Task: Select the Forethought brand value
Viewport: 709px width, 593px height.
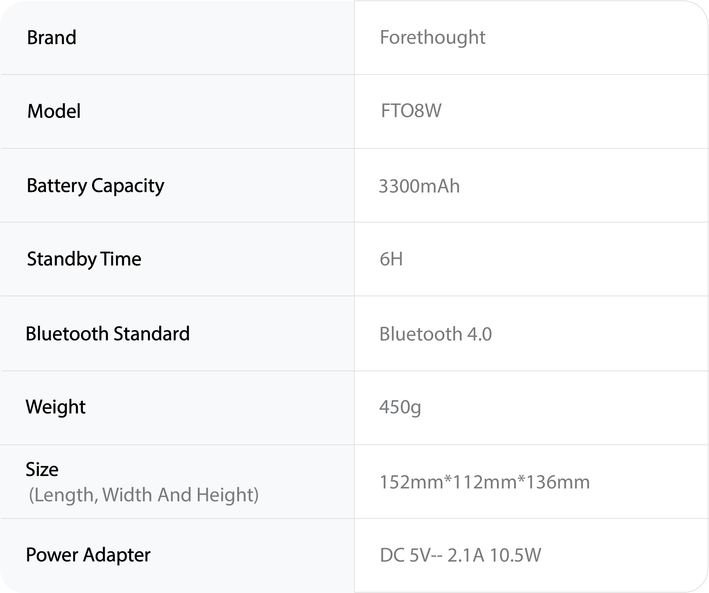Action: click(x=432, y=37)
